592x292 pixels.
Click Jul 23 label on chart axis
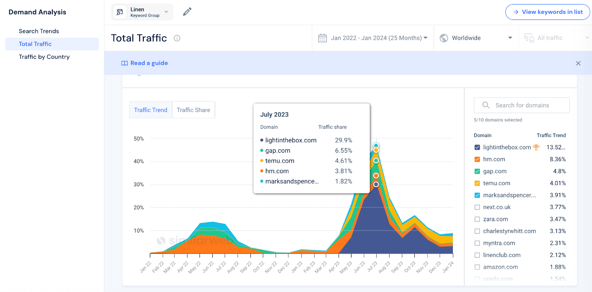(372, 267)
